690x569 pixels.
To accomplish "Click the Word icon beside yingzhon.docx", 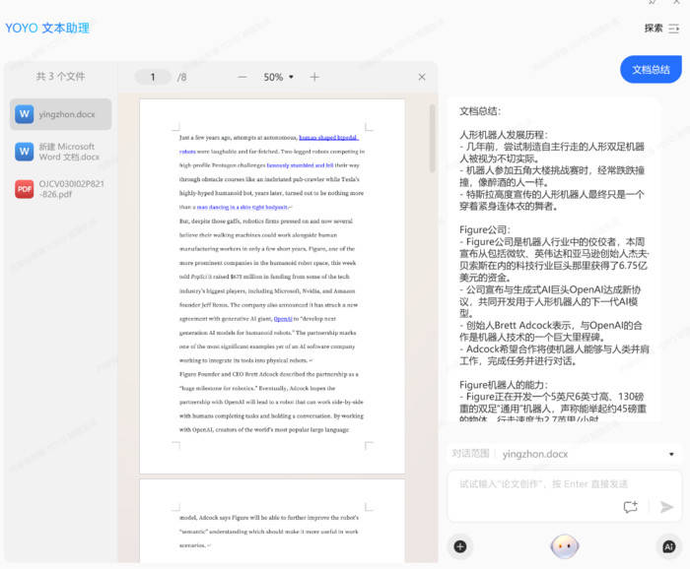I will click(x=25, y=114).
